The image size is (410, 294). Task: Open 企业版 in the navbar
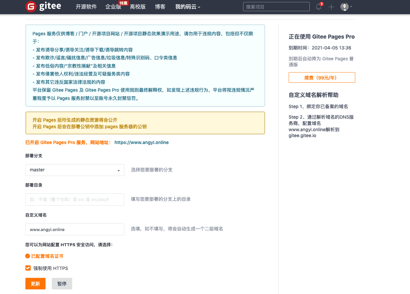point(113,7)
